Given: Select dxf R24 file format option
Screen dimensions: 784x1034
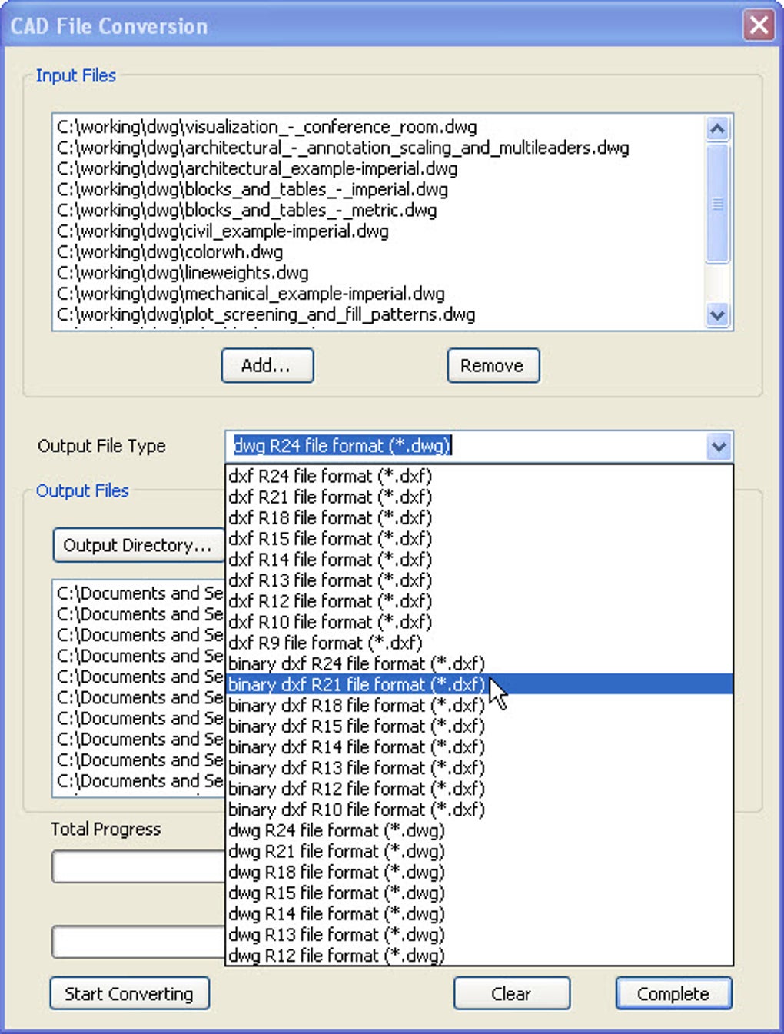Looking at the screenshot, I should click(x=480, y=476).
